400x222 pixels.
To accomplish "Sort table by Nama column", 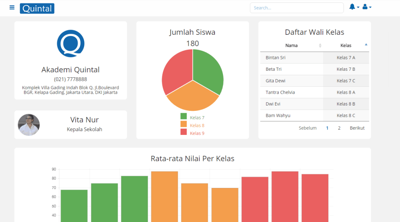I will click(291, 45).
